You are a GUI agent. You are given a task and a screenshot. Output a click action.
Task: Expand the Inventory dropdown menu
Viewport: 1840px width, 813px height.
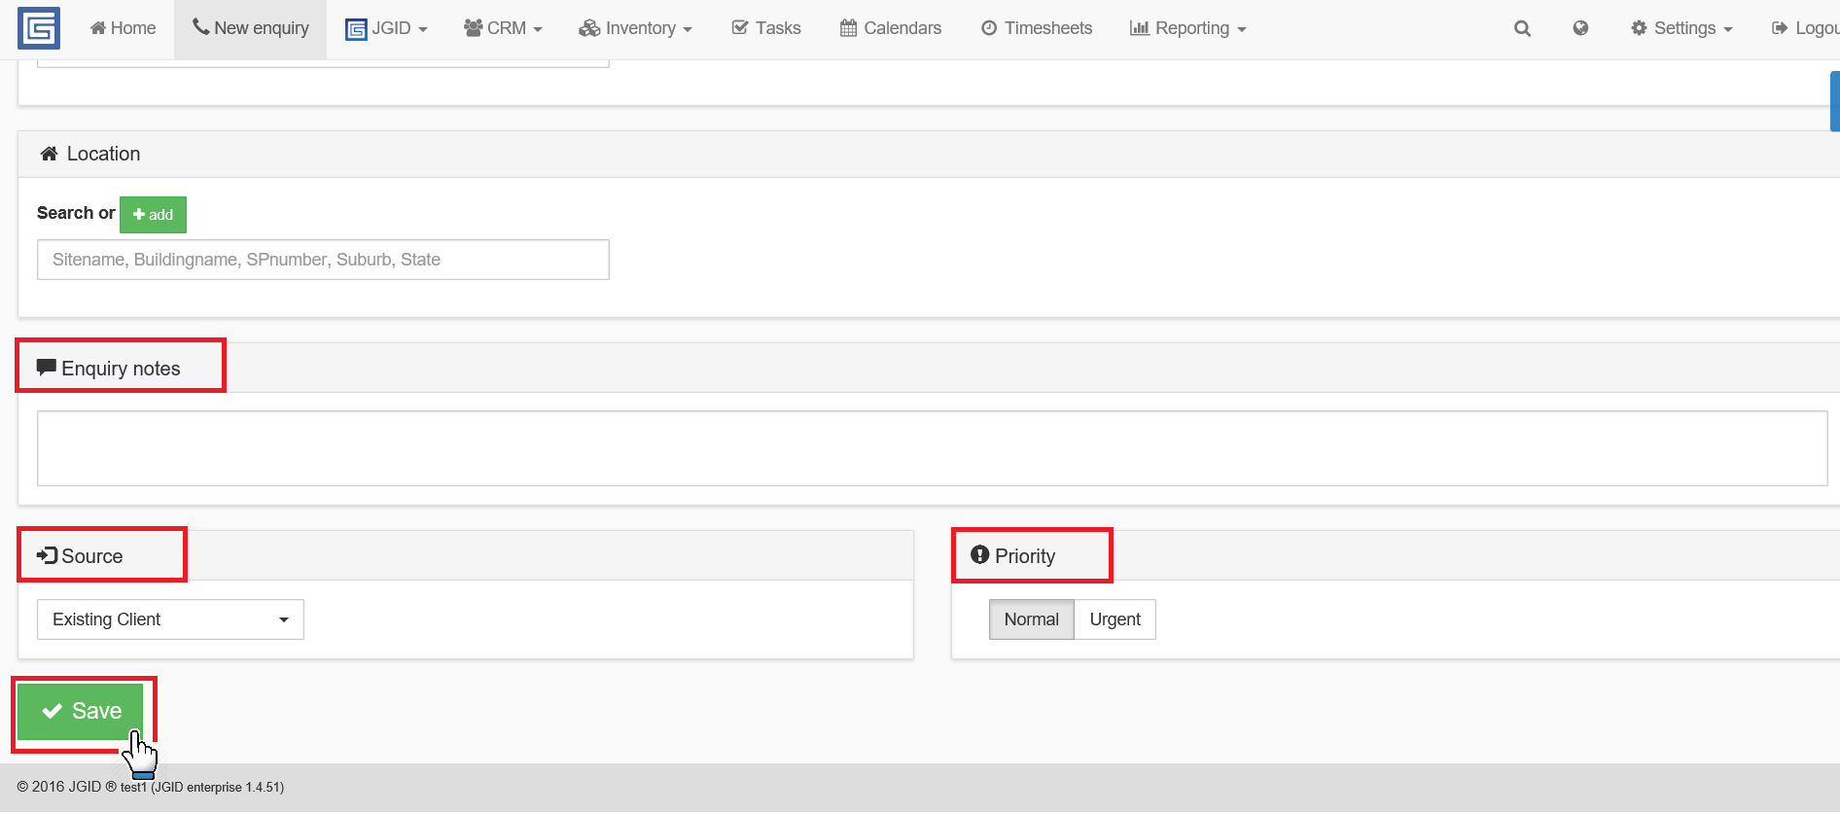pyautogui.click(x=635, y=28)
